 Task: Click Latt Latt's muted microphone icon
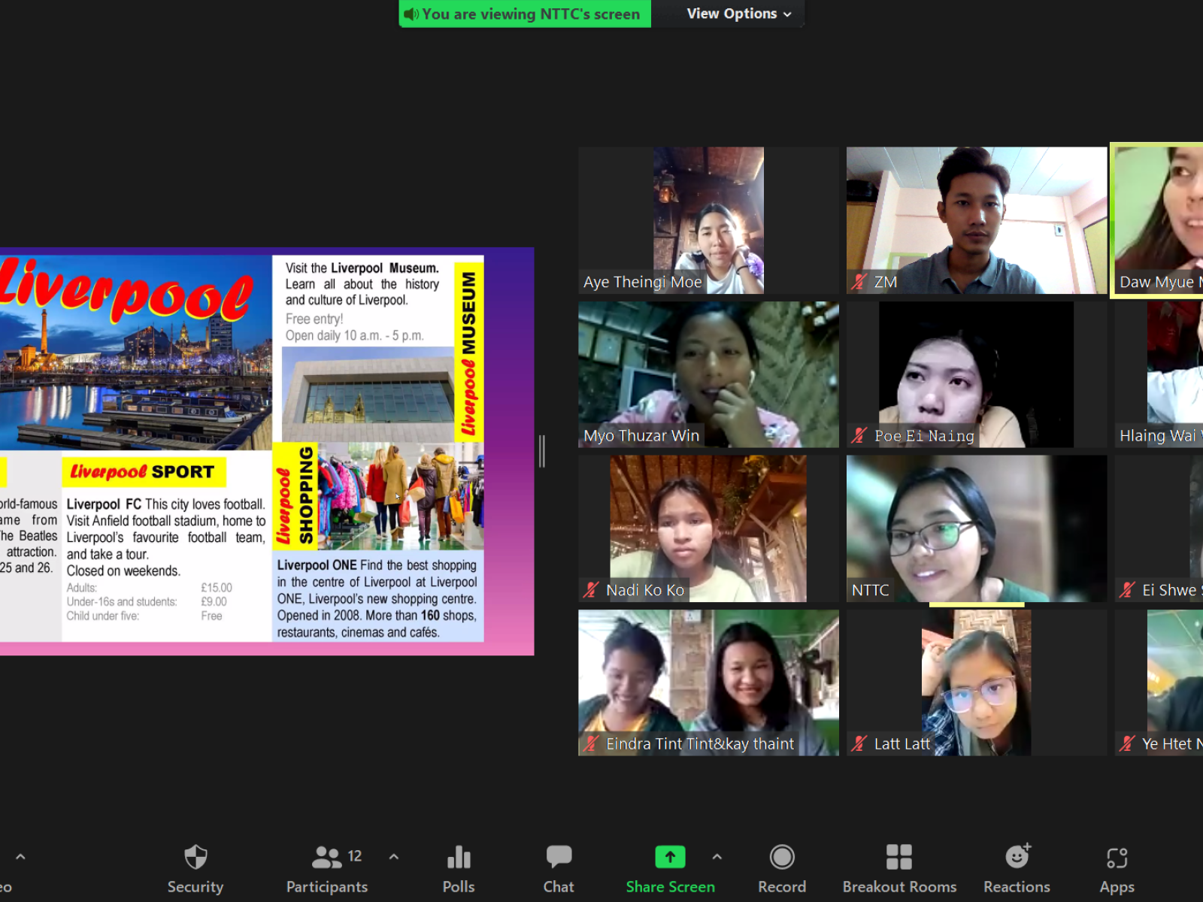859,744
